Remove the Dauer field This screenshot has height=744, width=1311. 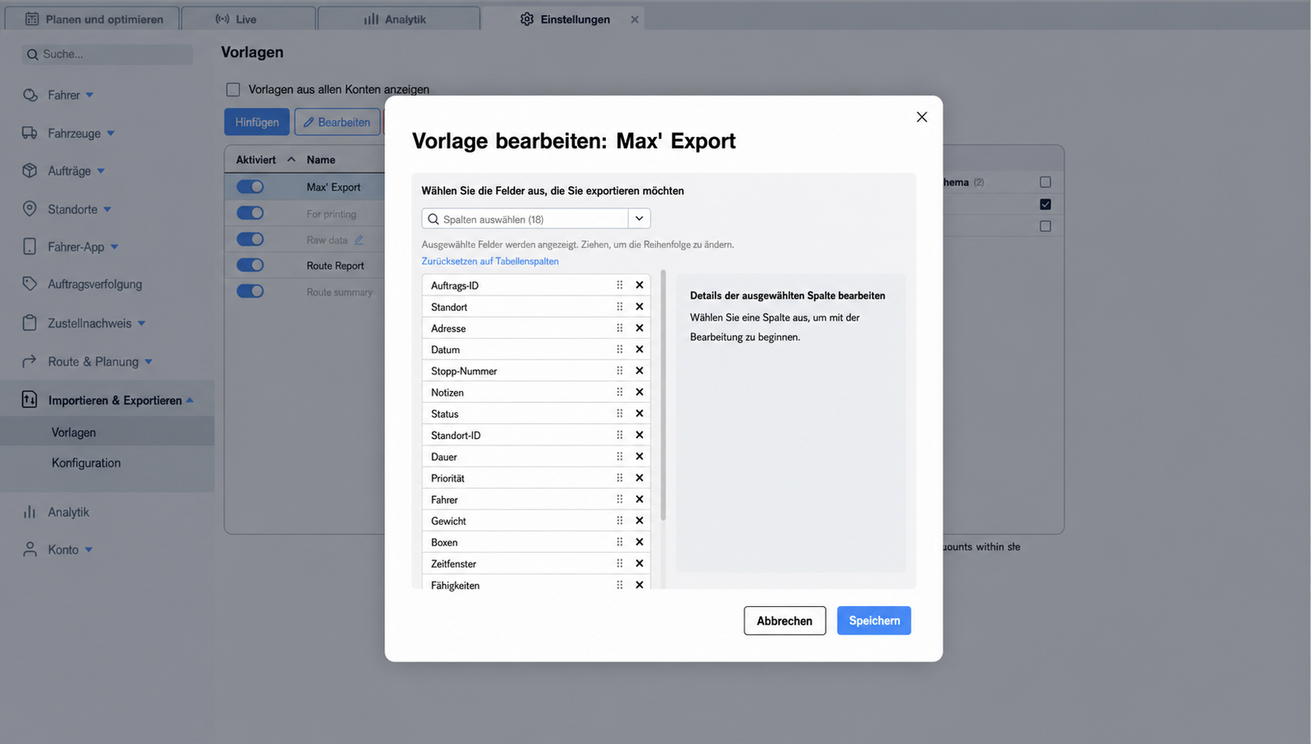pyautogui.click(x=639, y=456)
